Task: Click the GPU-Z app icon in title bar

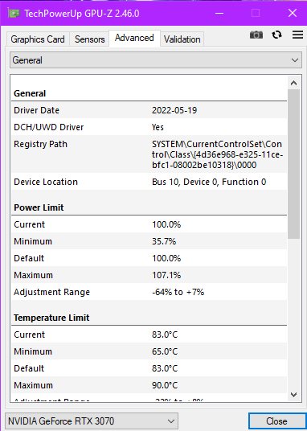Action: point(14,13)
